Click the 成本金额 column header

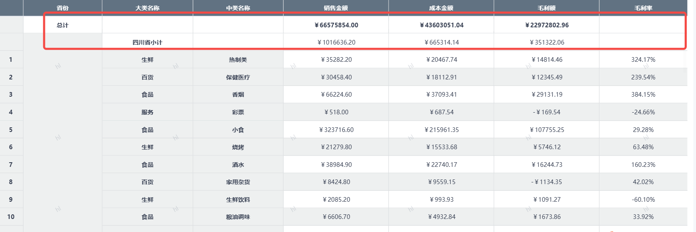(x=441, y=8)
